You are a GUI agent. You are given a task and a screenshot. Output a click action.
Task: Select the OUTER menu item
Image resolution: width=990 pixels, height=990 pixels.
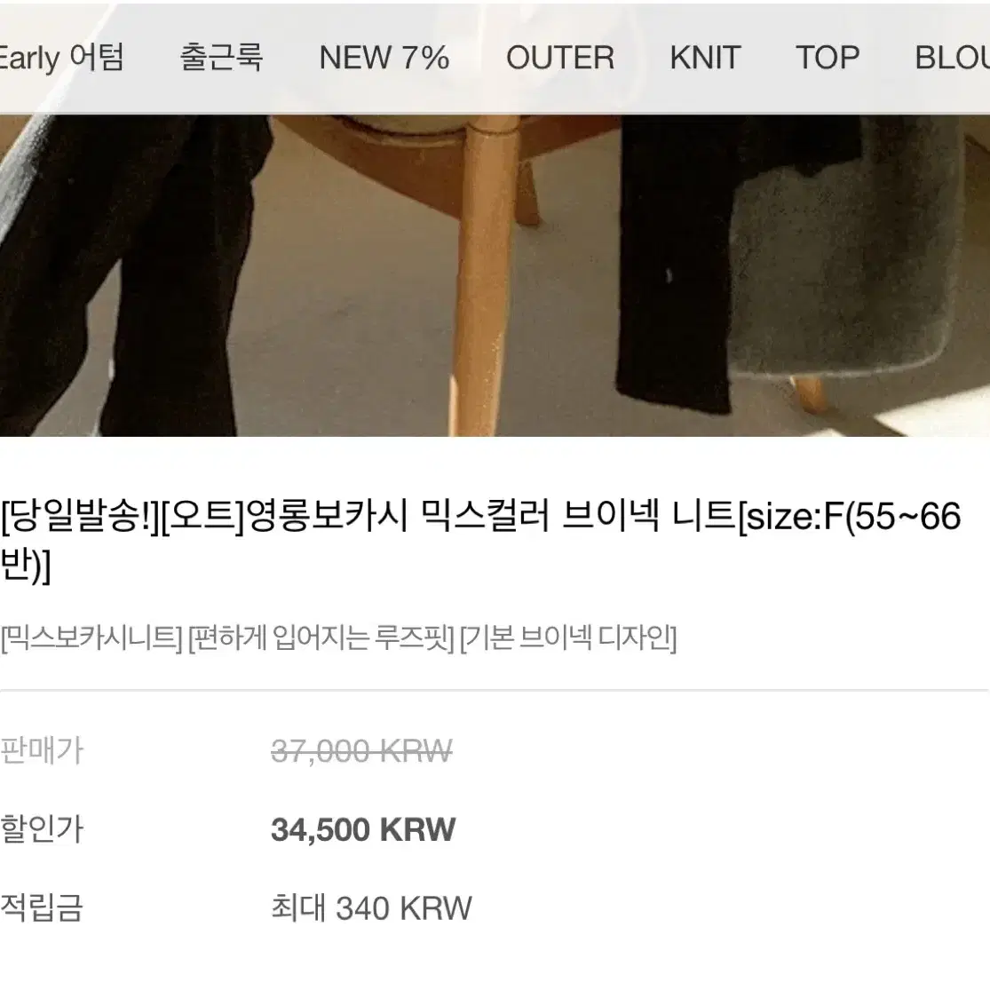[x=560, y=58]
